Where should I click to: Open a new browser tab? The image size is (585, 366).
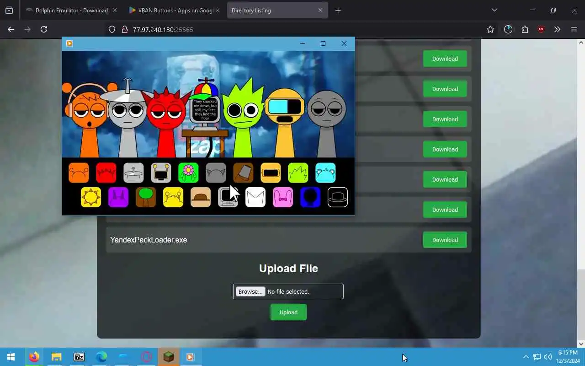[338, 10]
